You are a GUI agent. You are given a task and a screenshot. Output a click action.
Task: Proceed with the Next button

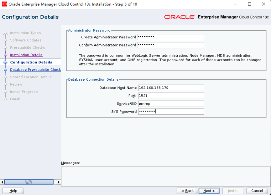(209, 191)
